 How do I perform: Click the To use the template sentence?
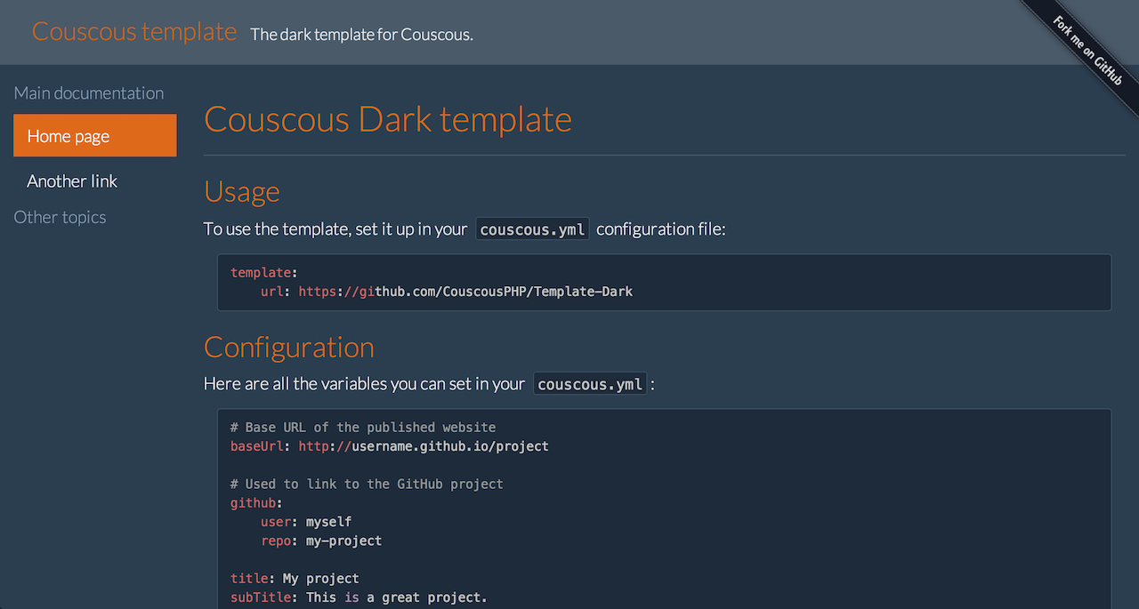tap(465, 229)
